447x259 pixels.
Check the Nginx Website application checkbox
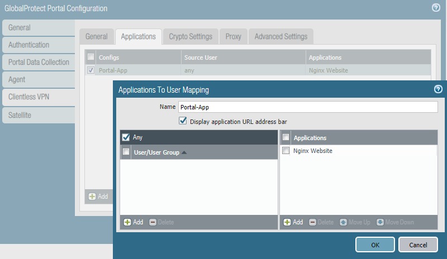[x=286, y=151]
